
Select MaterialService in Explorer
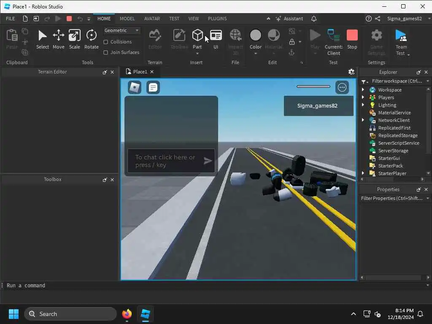(x=394, y=112)
